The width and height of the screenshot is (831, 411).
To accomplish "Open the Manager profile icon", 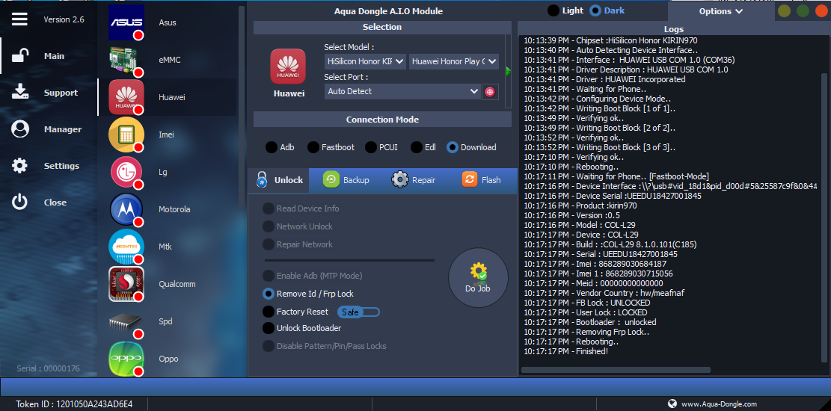I will point(20,129).
